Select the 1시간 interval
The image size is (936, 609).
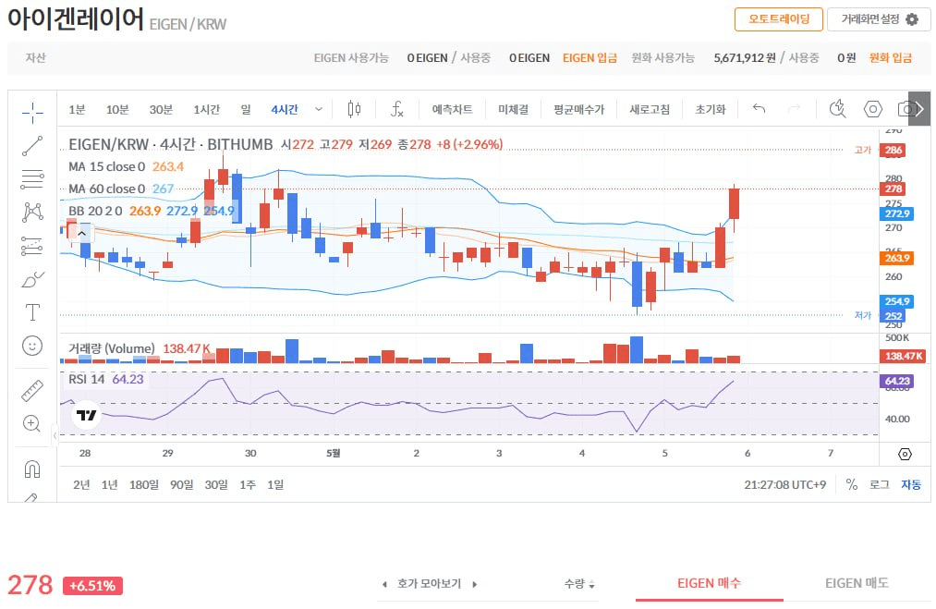(207, 109)
